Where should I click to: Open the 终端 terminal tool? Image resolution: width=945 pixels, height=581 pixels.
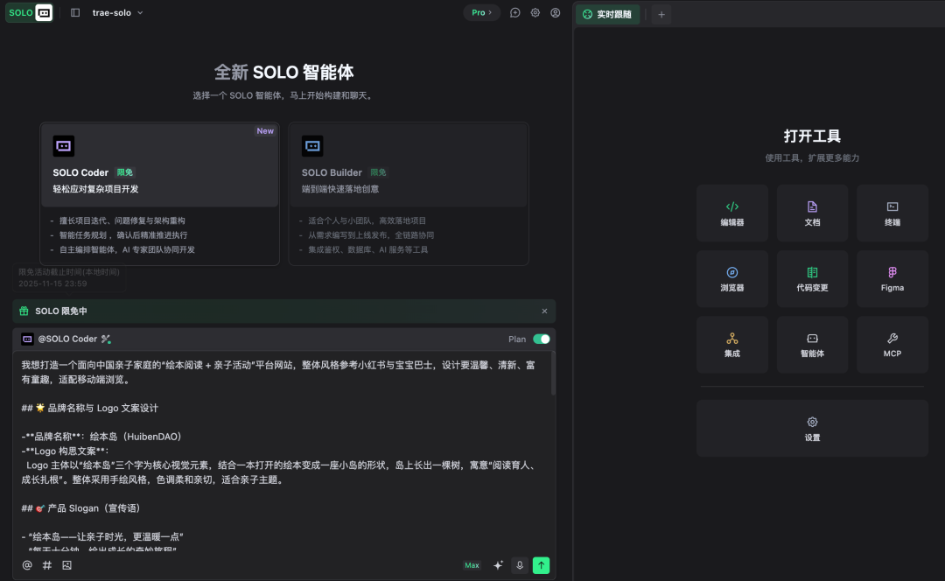(892, 213)
